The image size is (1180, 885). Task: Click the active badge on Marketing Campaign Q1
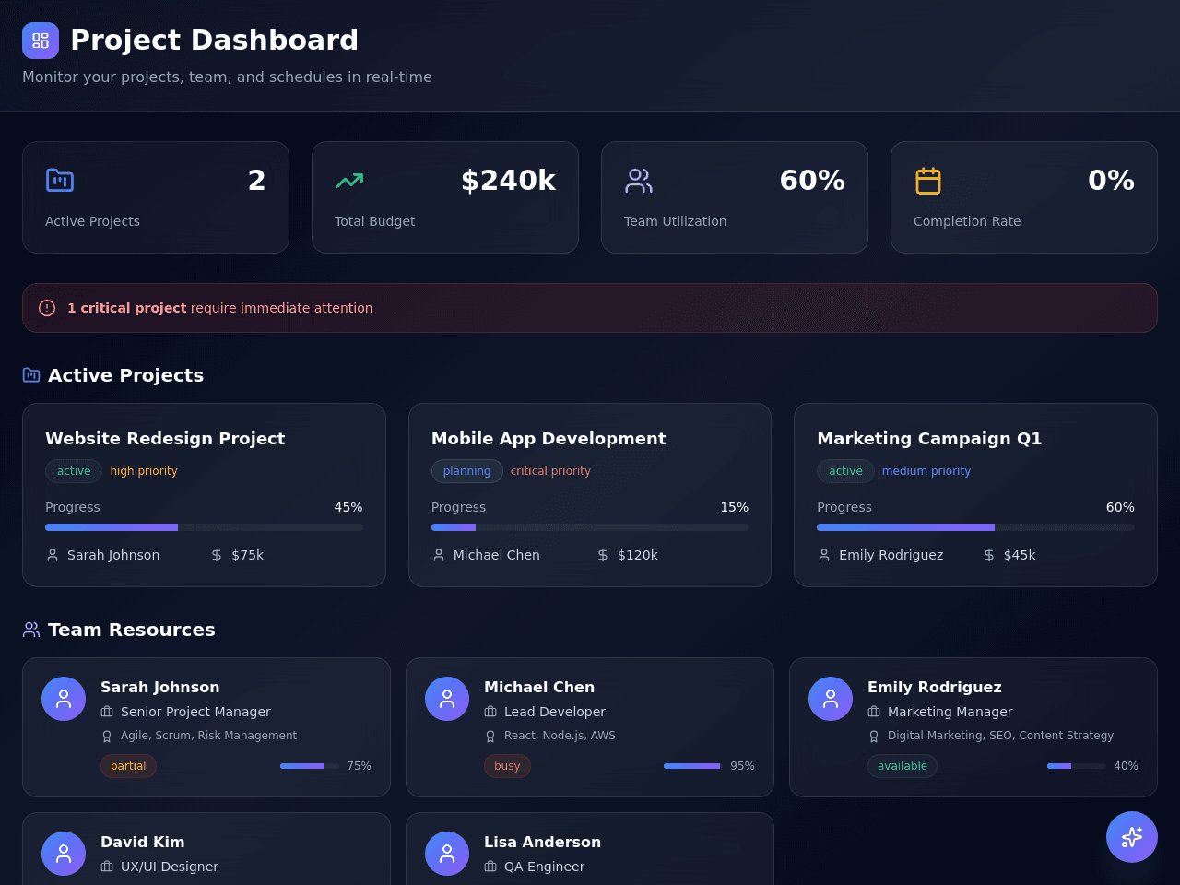pyautogui.click(x=845, y=471)
